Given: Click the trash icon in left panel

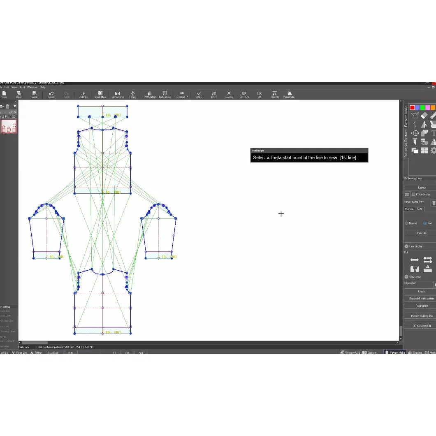Looking at the screenshot, I should pyautogui.click(x=7, y=106).
